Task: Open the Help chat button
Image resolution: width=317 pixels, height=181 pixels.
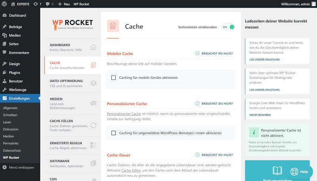Action: point(300,172)
